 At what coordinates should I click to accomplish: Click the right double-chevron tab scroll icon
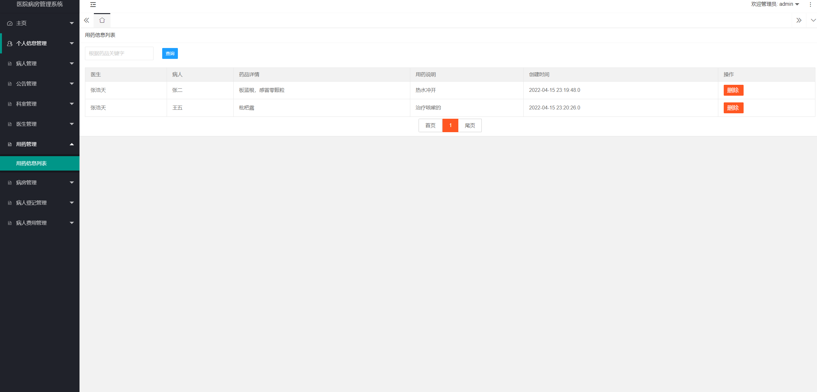(x=799, y=20)
